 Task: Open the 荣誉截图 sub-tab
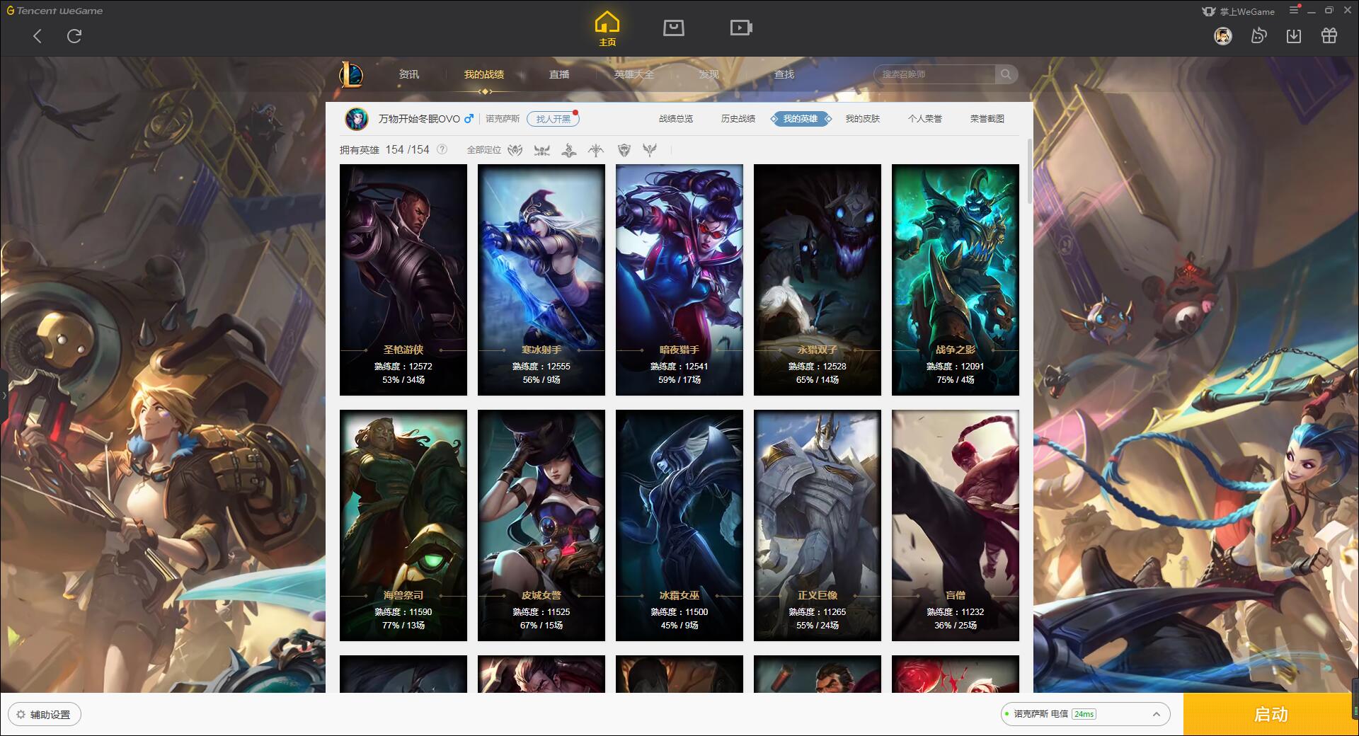987,119
